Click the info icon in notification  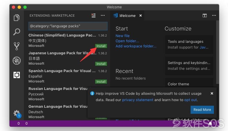[x=92, y=93]
